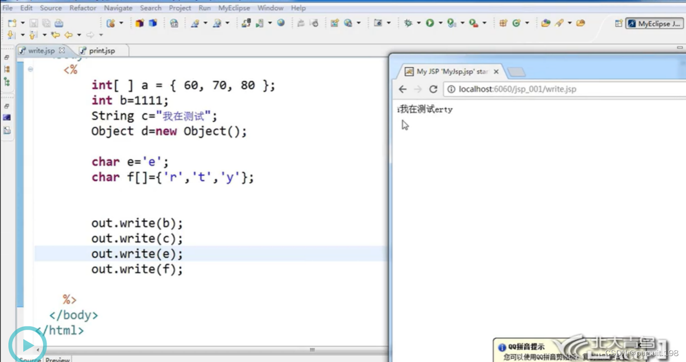The image size is (686, 362).
Task: Open the dropdown arrow next to Run
Action: click(x=441, y=23)
